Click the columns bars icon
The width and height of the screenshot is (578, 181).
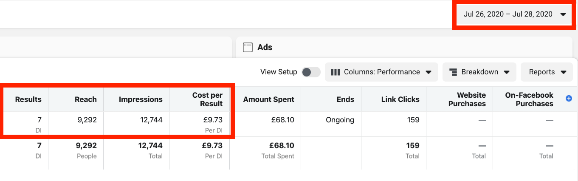pyautogui.click(x=336, y=72)
